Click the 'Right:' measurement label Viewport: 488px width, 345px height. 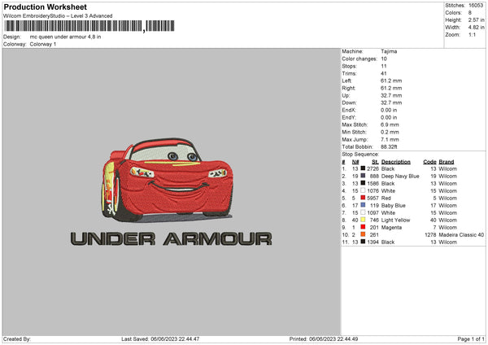[x=348, y=88]
